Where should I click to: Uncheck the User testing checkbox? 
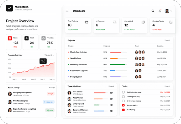click(123, 110)
